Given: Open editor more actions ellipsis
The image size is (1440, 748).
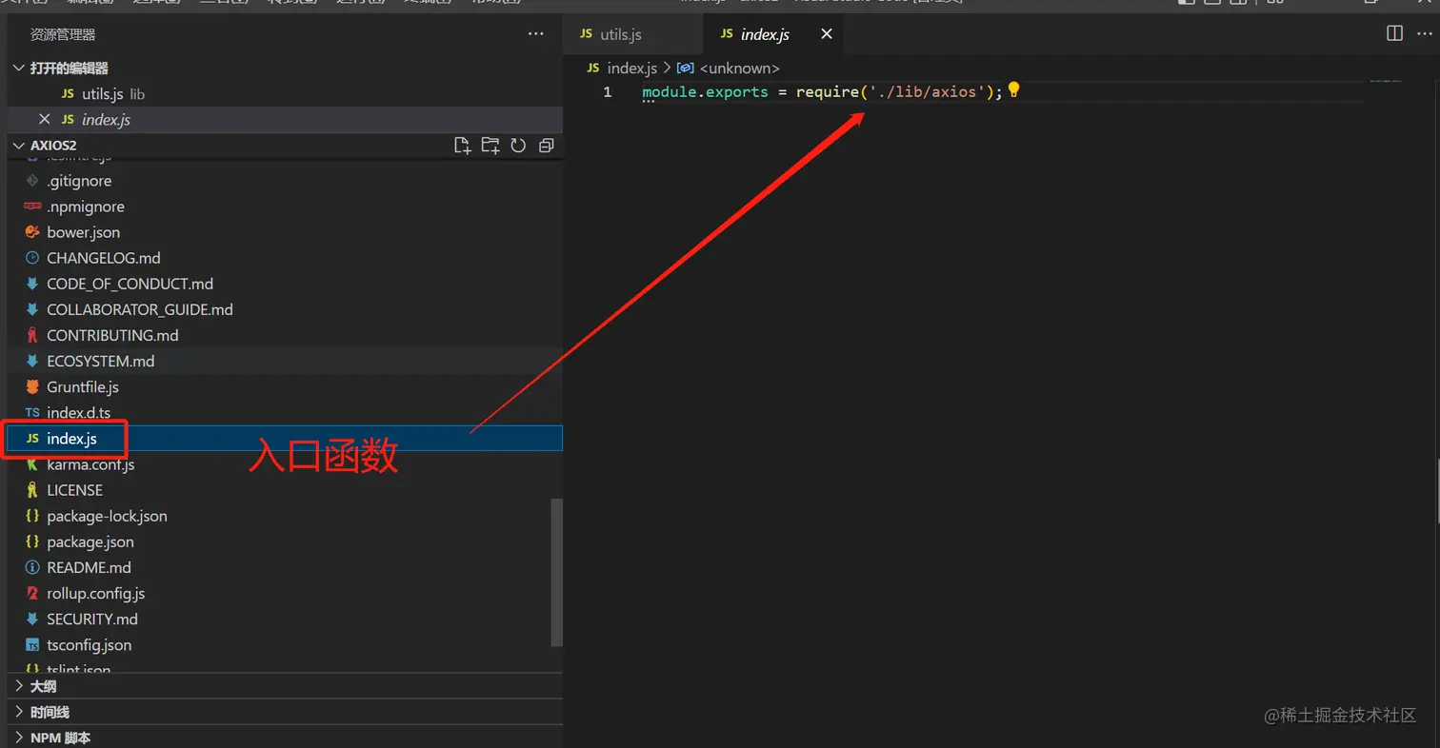Looking at the screenshot, I should coord(1424,33).
